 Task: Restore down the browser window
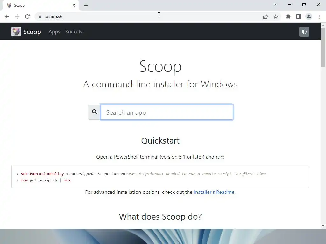tap(304, 4)
